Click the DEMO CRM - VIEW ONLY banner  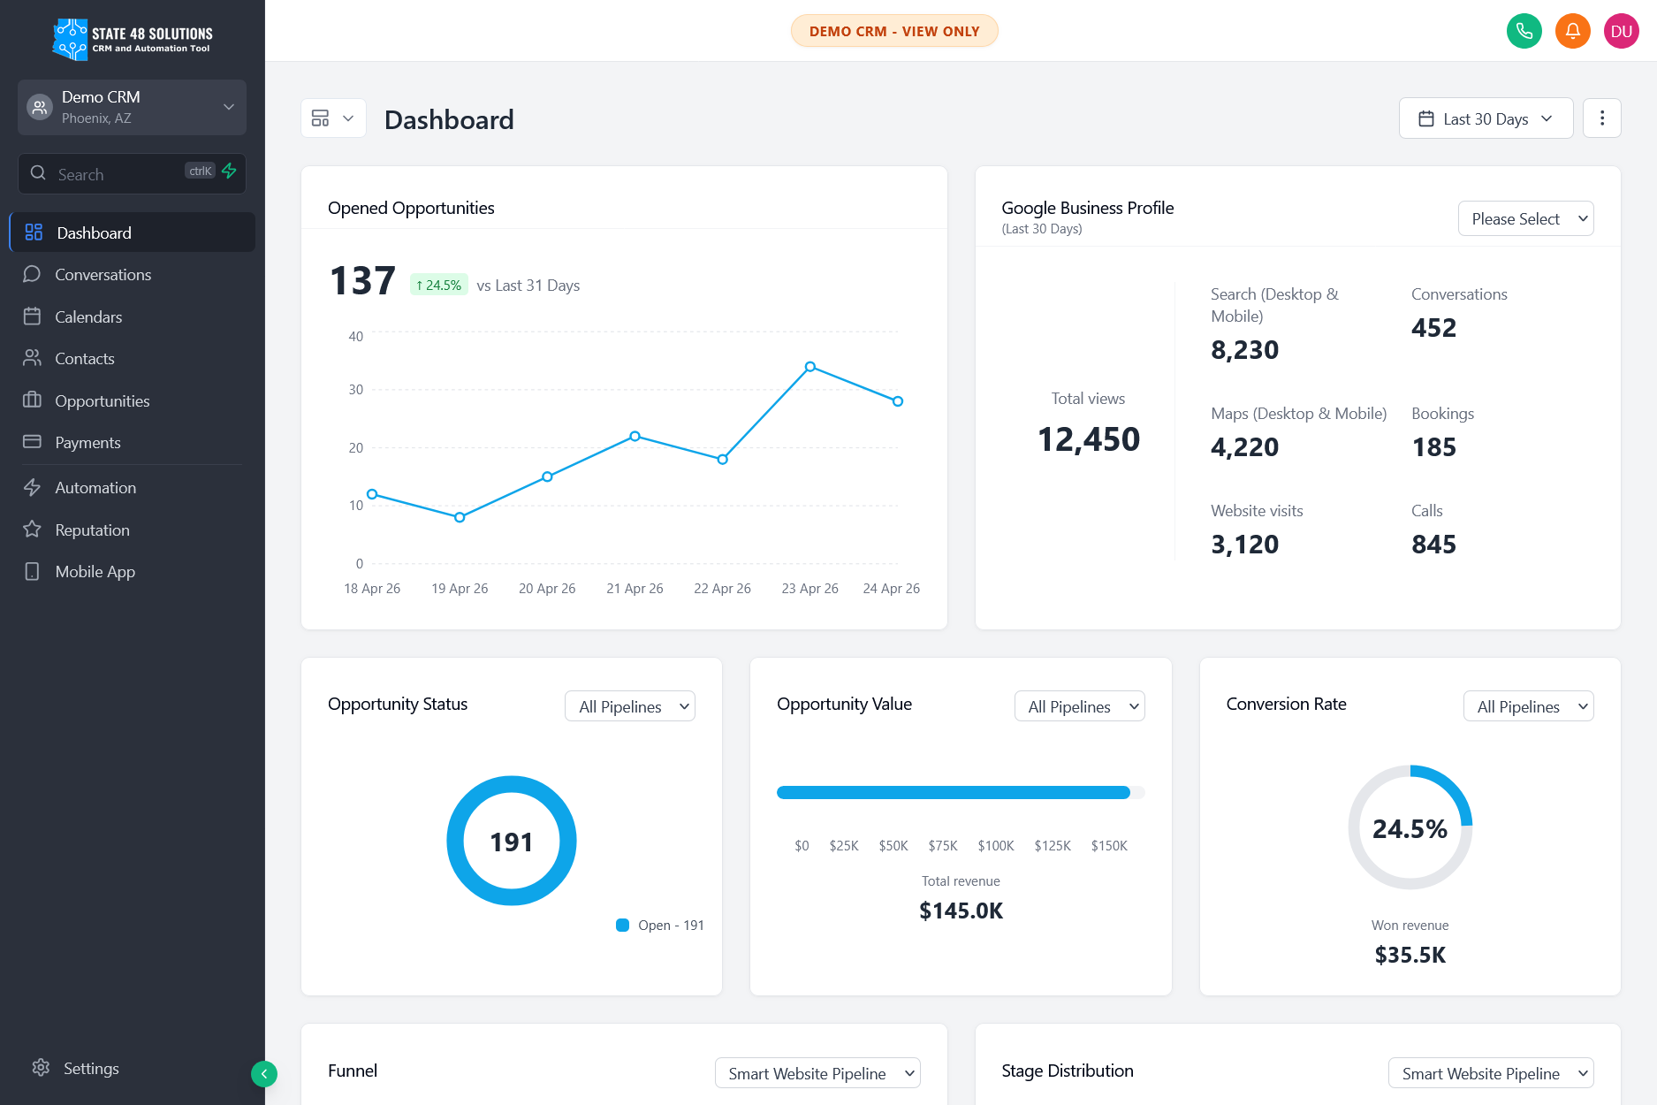click(893, 30)
